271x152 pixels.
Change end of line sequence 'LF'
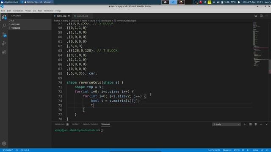[x=243, y=150]
